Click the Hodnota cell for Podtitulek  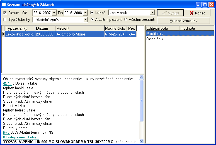click(197, 34)
